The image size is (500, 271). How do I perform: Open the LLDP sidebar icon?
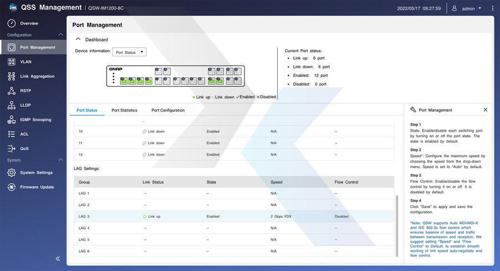(x=12, y=105)
